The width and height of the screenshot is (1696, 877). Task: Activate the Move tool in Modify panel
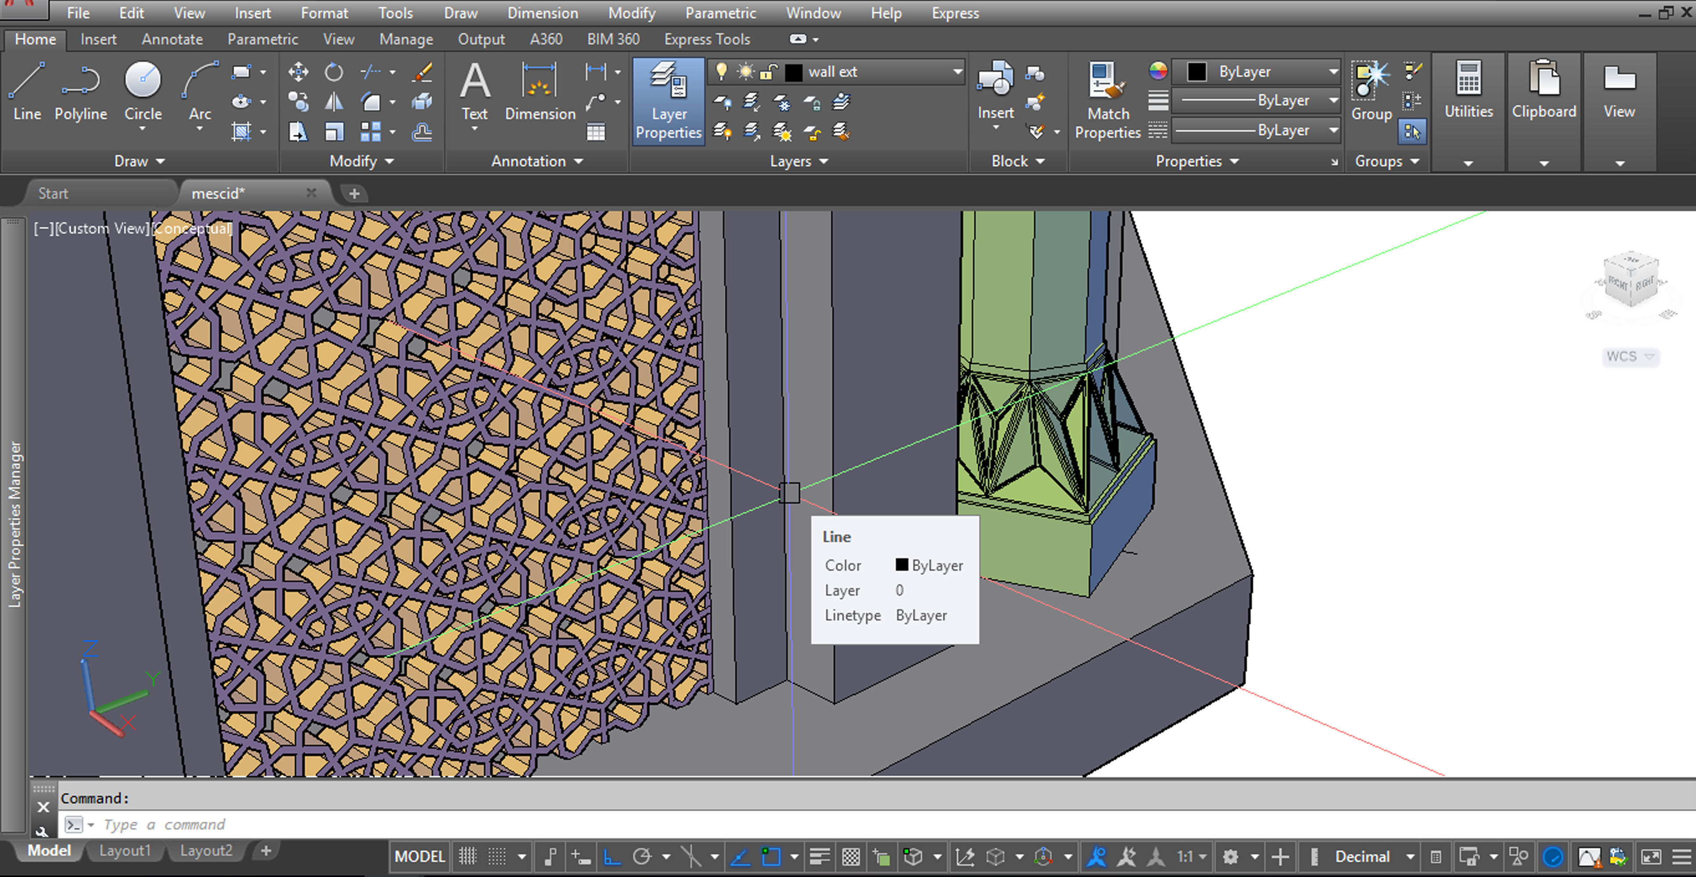(x=298, y=72)
